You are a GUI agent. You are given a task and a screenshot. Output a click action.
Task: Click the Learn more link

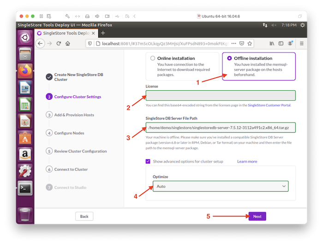247,161
